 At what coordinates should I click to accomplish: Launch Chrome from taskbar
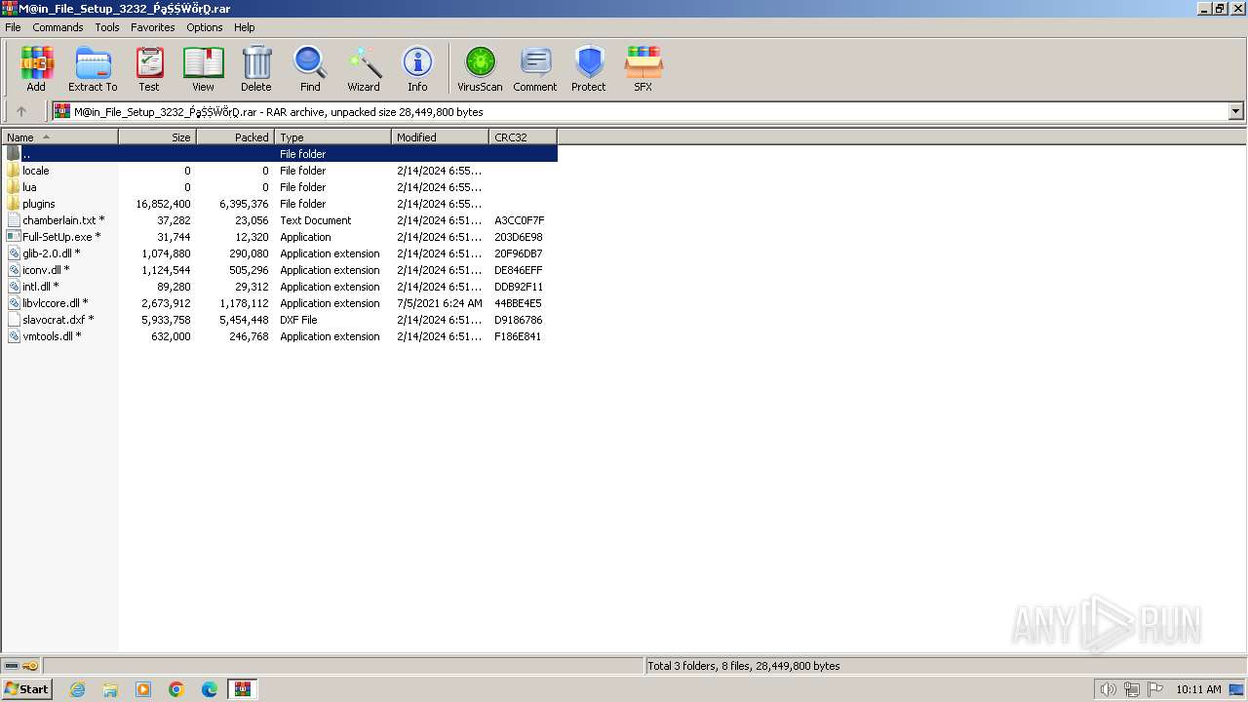pos(176,689)
